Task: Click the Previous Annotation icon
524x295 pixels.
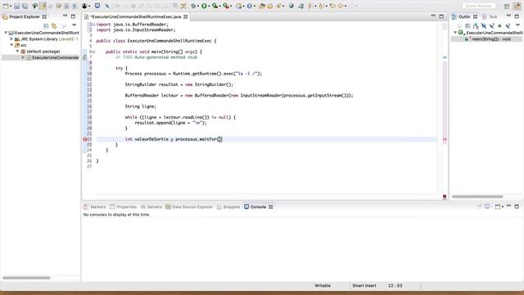Action: click(320, 6)
